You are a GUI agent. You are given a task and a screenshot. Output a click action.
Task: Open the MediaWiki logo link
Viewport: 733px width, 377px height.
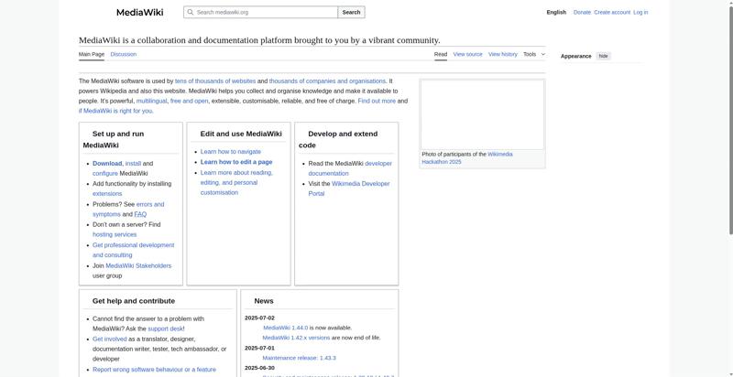(140, 13)
